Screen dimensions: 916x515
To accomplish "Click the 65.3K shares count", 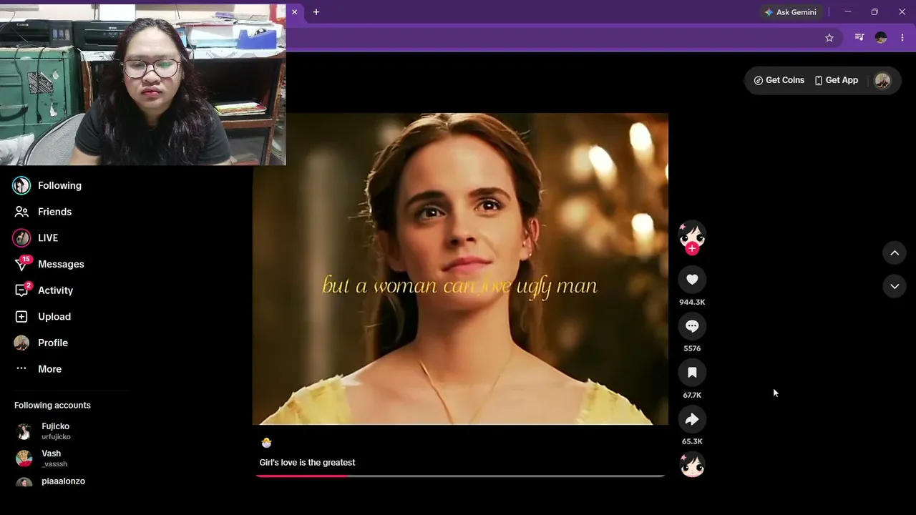I will (x=692, y=441).
